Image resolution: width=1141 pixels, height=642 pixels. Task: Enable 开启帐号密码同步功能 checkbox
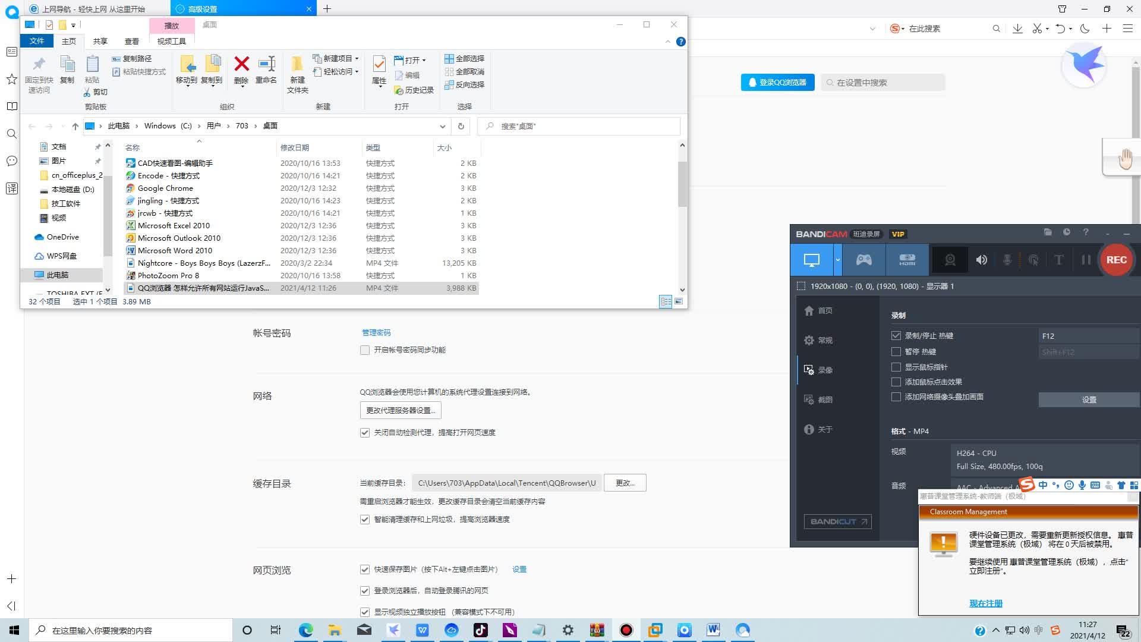[365, 350]
